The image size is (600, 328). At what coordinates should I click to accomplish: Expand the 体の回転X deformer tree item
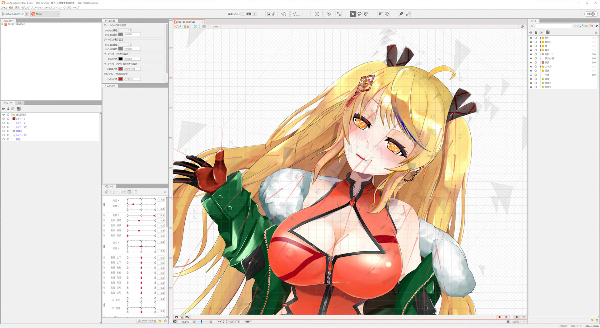coord(12,115)
